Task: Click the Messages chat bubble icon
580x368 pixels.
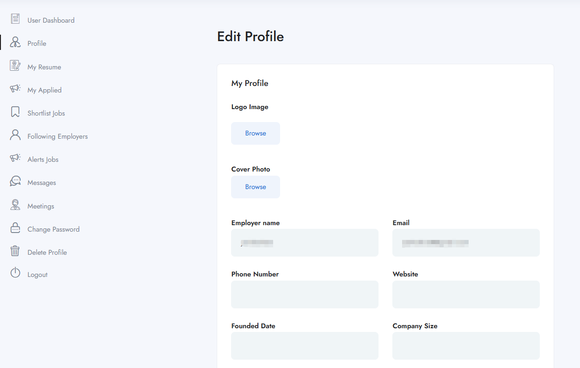Action: [x=15, y=181]
